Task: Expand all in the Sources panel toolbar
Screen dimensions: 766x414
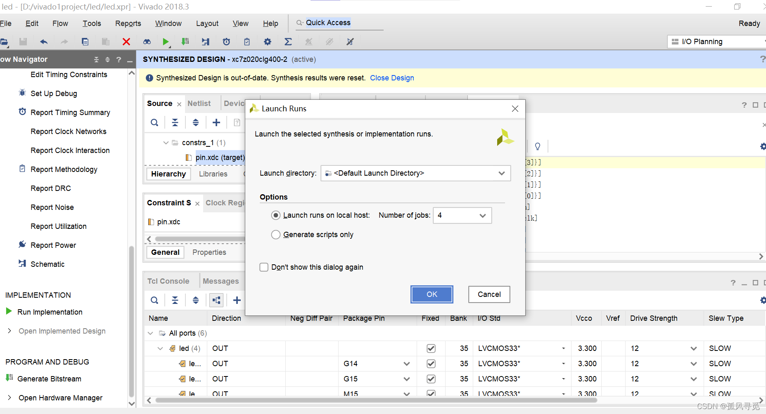Action: click(196, 122)
